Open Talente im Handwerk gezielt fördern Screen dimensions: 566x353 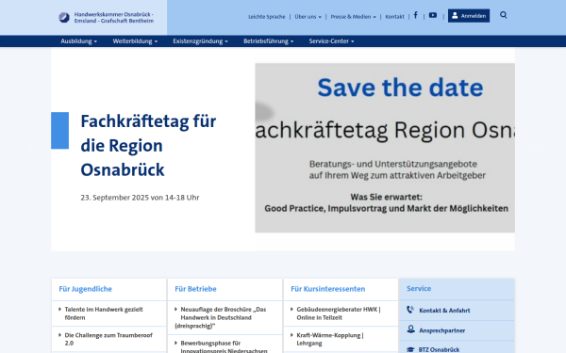point(104,313)
